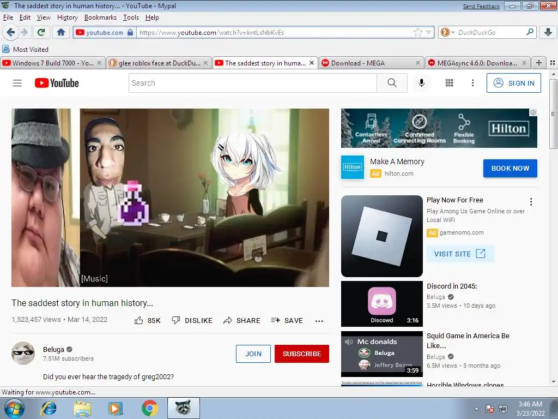Image resolution: width=558 pixels, height=419 pixels.
Task: Show hidden system tray icons arrow
Action: (476, 408)
